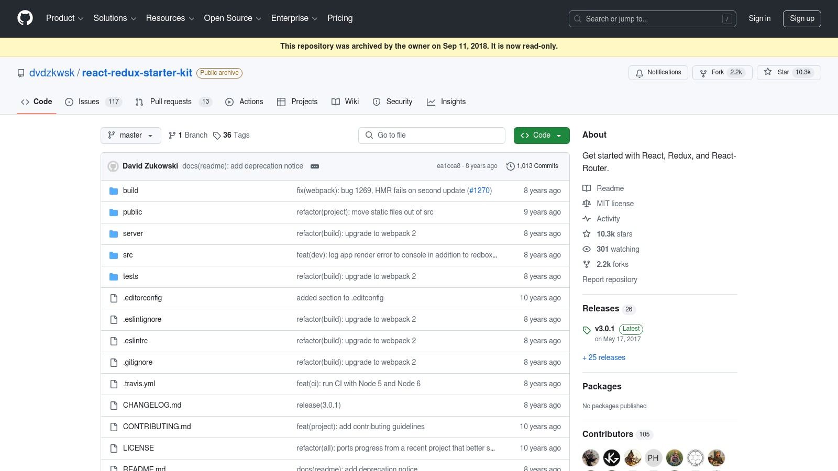Click the fork icon beside 2.2k forks
The height and width of the screenshot is (471, 838).
point(587,264)
